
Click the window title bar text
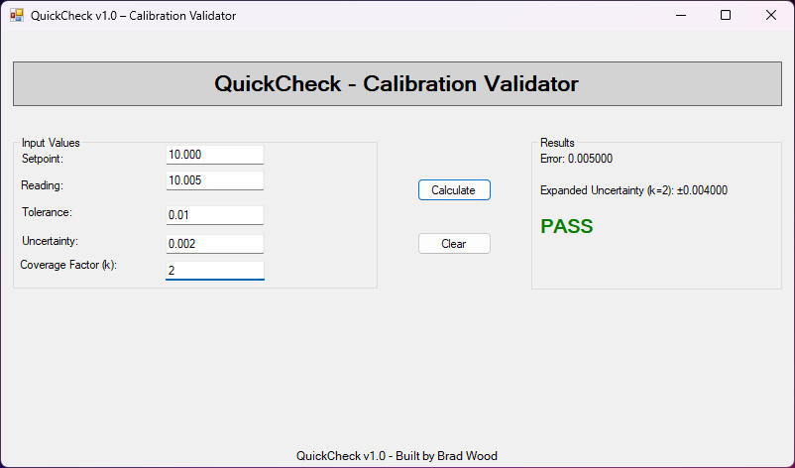[x=133, y=16]
